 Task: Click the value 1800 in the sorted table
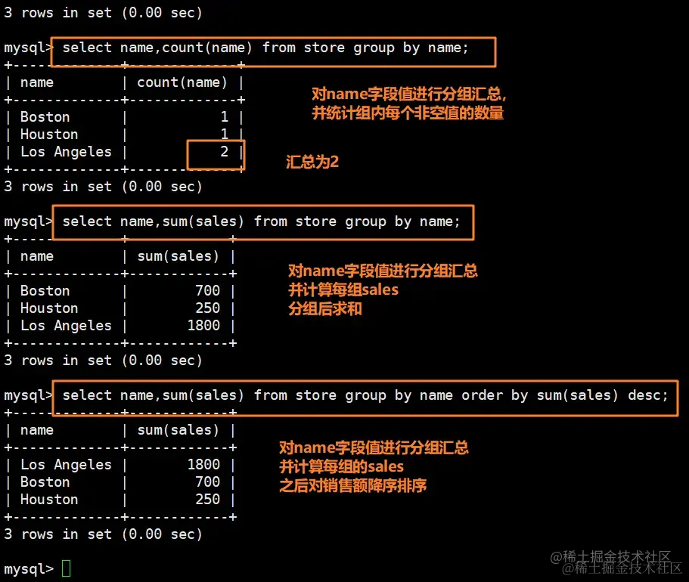(x=203, y=464)
